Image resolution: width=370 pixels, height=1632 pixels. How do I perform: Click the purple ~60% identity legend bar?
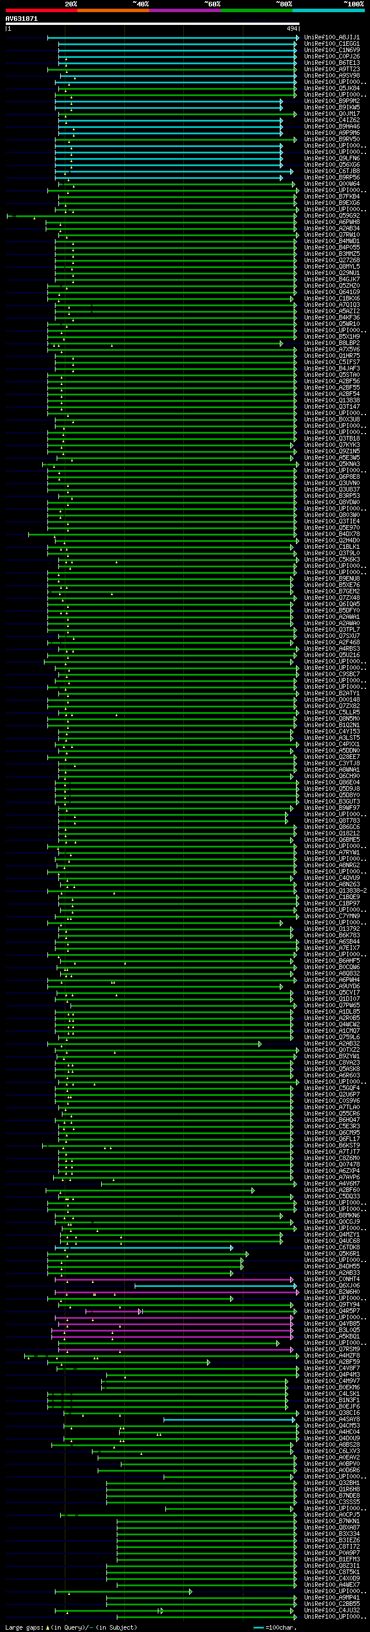pos(186,10)
